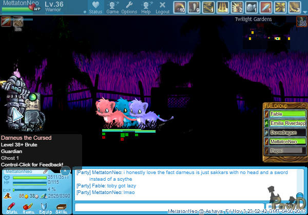This screenshot has height=215, width=308.
Task: Select party member Emilia_Riverdapp
Action: point(287,123)
